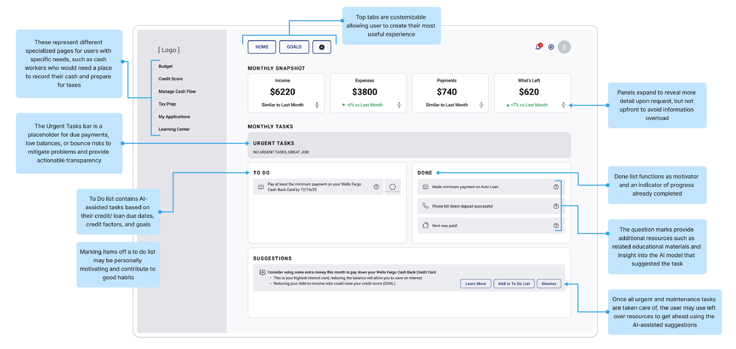The image size is (736, 349).
Task: Click question mark beside Auto Loan done item
Action: click(556, 187)
